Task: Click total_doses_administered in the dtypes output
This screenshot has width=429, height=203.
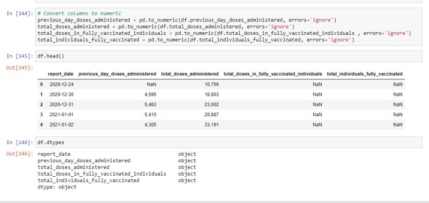Action: coord(73,167)
